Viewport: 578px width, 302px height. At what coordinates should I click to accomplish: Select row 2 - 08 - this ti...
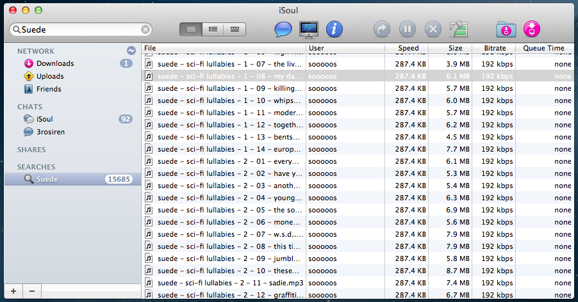357,246
